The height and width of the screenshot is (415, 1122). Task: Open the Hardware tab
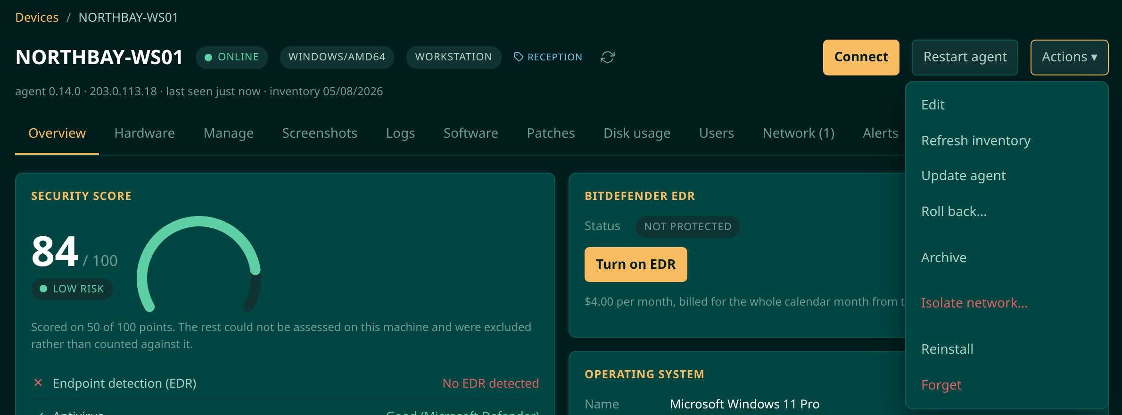[x=144, y=133]
